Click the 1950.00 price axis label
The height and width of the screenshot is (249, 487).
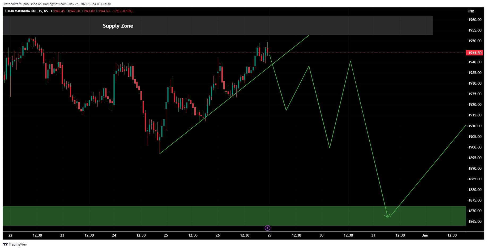475,41
